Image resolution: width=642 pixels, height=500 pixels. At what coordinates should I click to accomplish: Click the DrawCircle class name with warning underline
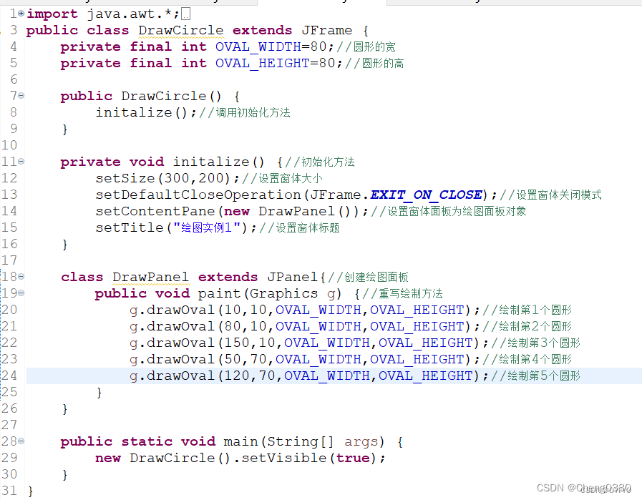tap(181, 30)
